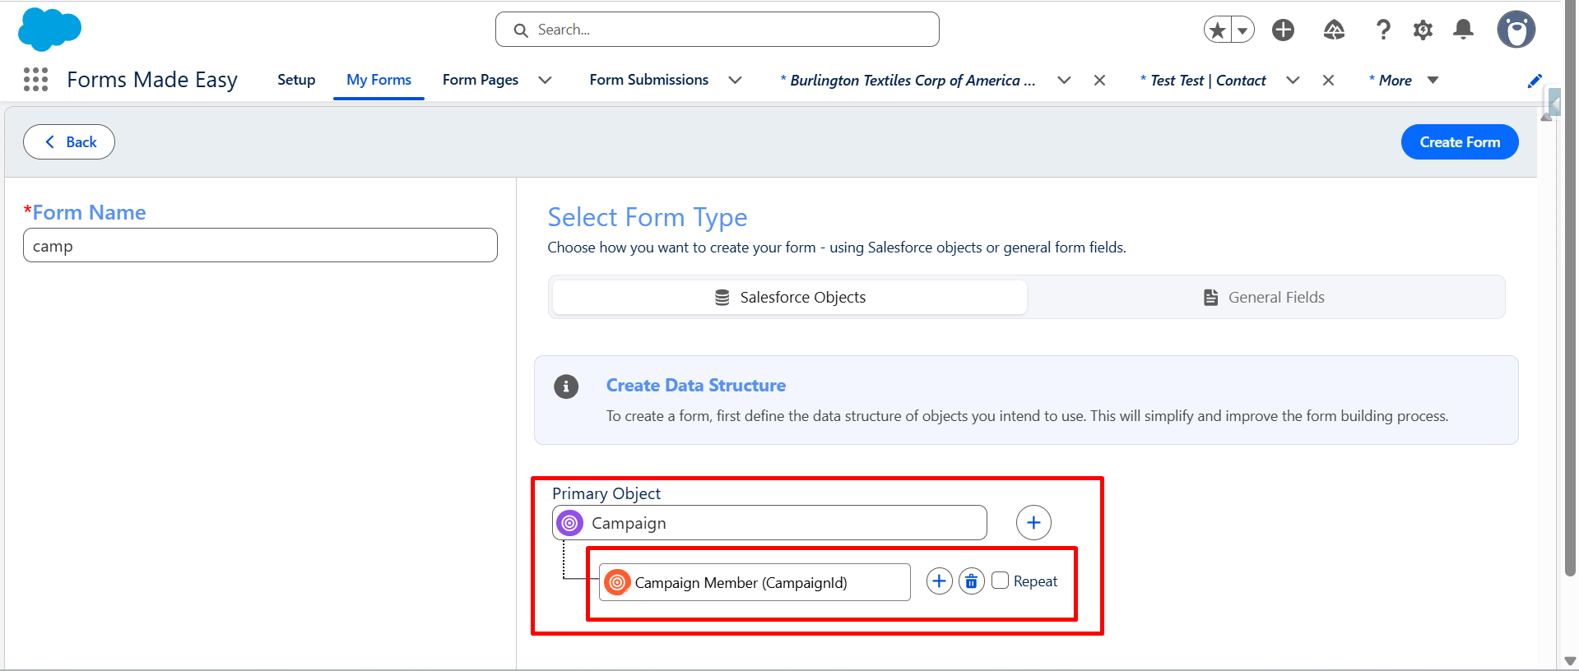
Task: Click the pencil edit navigation icon
Action: point(1535,81)
